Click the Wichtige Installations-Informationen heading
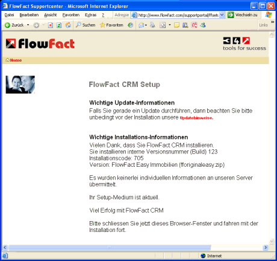This screenshot has height=261, width=277. (138, 137)
